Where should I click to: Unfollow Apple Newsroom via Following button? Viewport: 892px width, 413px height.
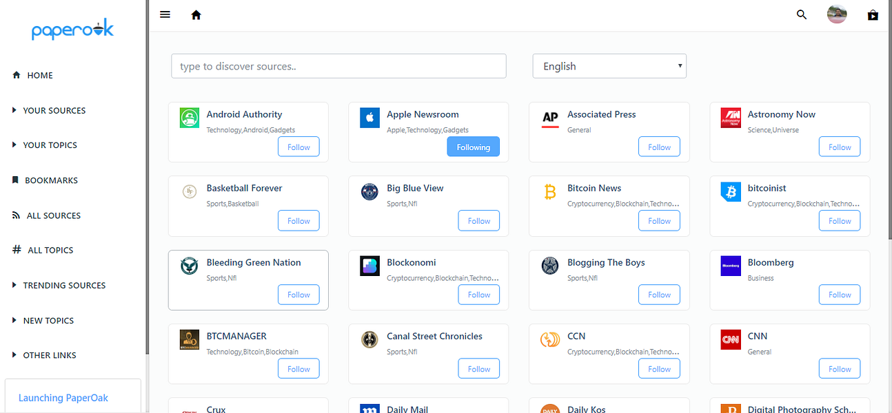tap(473, 147)
